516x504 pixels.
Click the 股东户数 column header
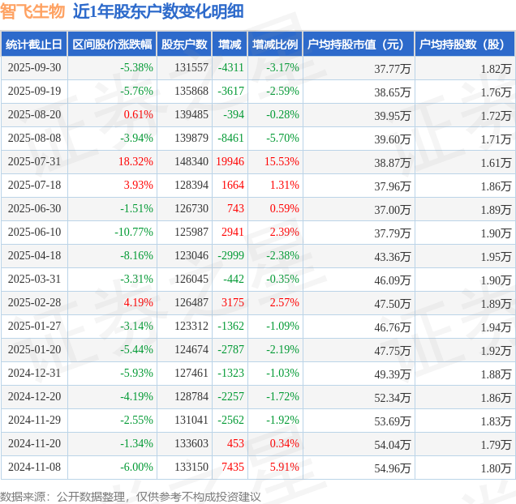click(x=185, y=45)
